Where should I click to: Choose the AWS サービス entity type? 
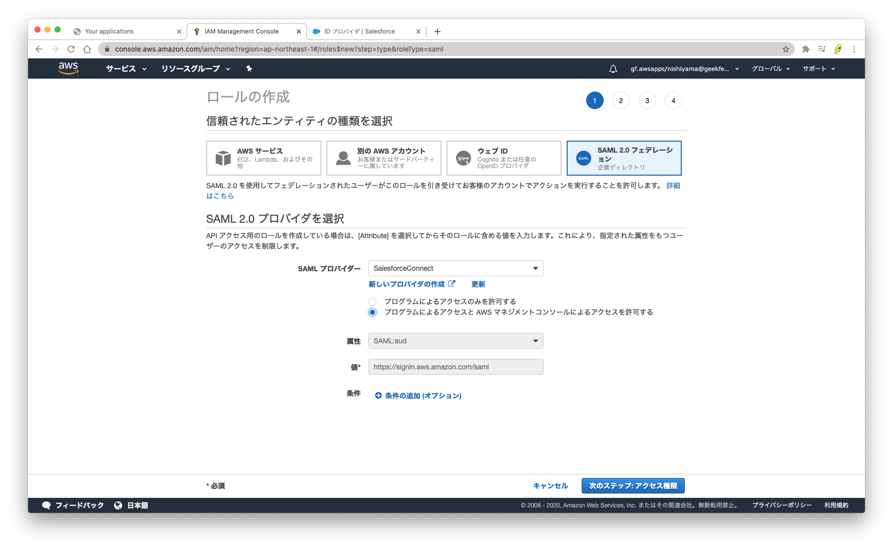click(x=264, y=158)
